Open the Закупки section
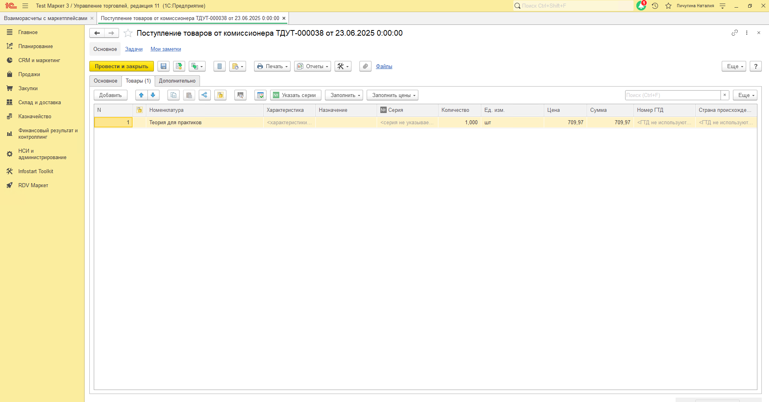 click(28, 88)
